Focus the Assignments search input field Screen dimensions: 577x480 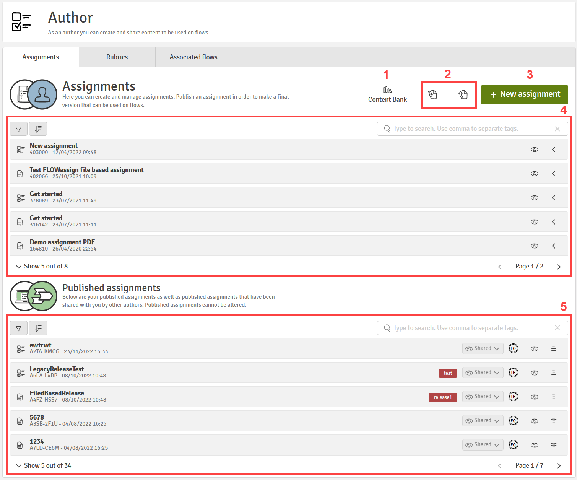point(472,129)
